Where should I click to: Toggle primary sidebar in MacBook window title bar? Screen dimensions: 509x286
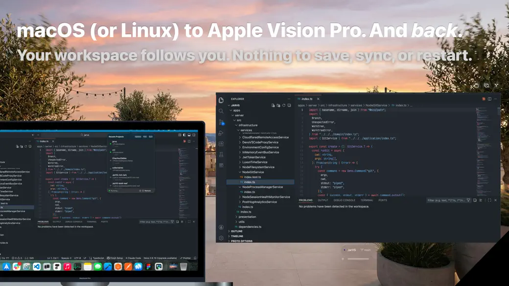click(185, 135)
